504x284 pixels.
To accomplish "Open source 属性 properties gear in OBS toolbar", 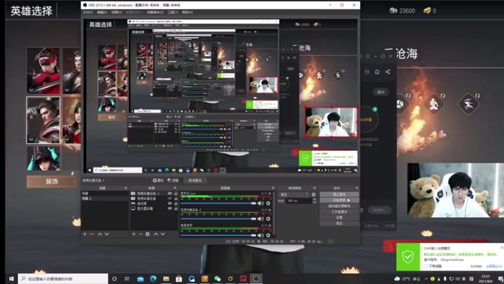I will pos(158,180).
